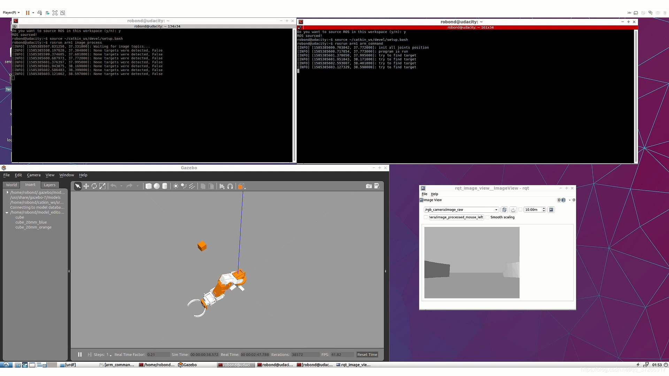Viewport: 669px width, 376px height.
Task: Enable the Smooth scaling checkbox
Action: (488, 217)
